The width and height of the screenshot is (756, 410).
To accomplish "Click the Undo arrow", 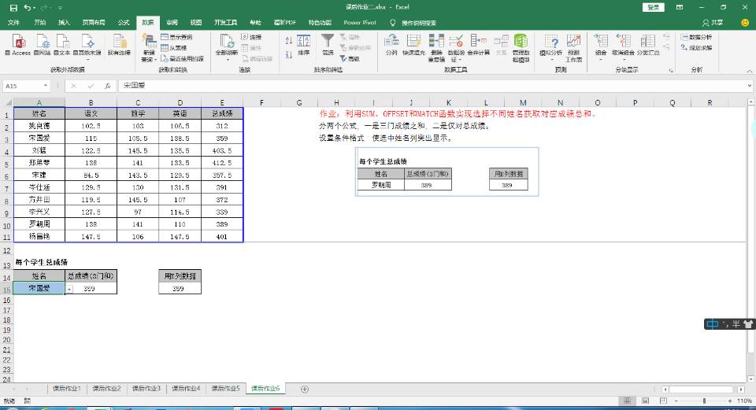I will (x=28, y=8).
